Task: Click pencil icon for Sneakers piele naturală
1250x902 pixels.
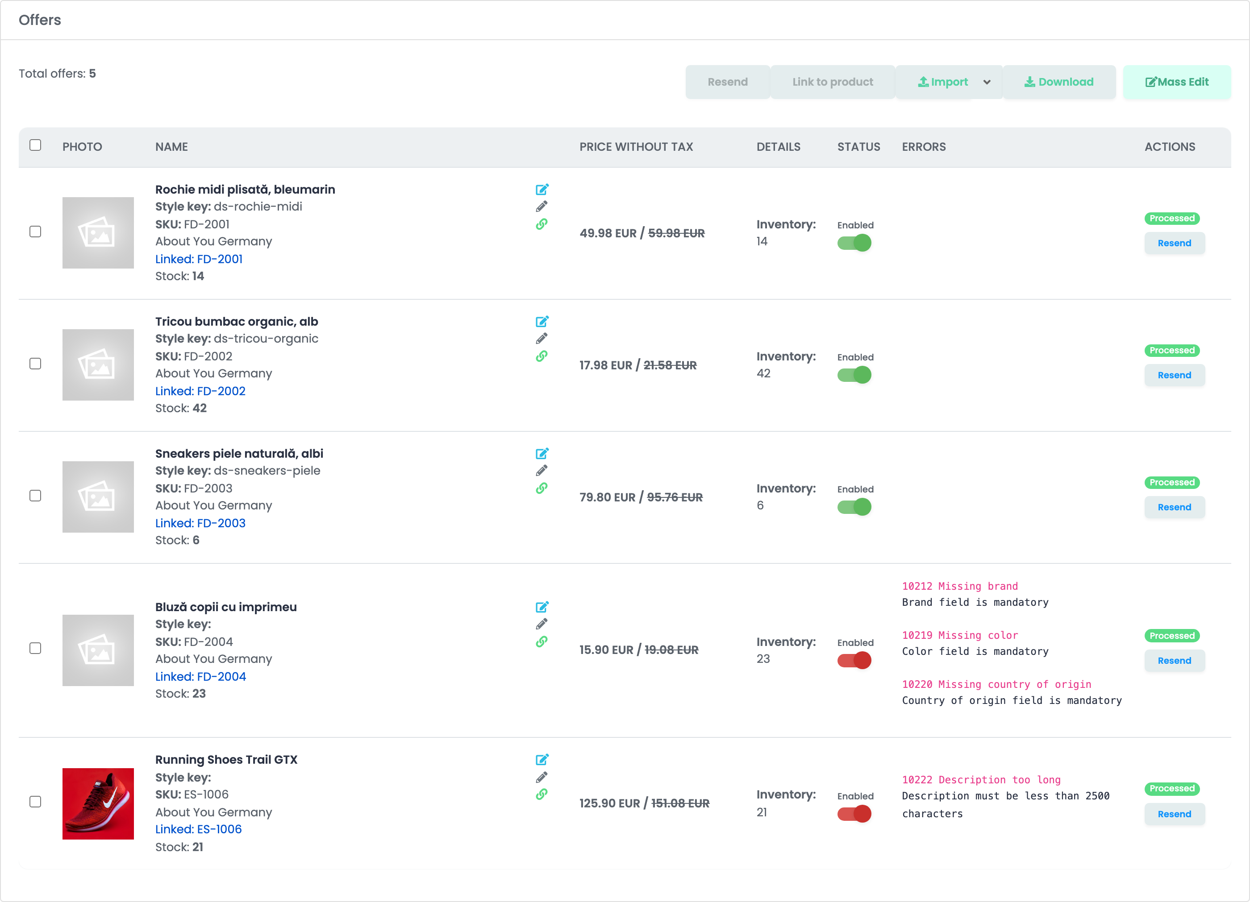Action: (542, 471)
